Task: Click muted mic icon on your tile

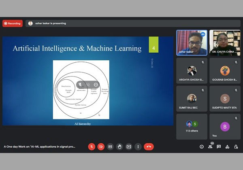Action: click(x=236, y=118)
